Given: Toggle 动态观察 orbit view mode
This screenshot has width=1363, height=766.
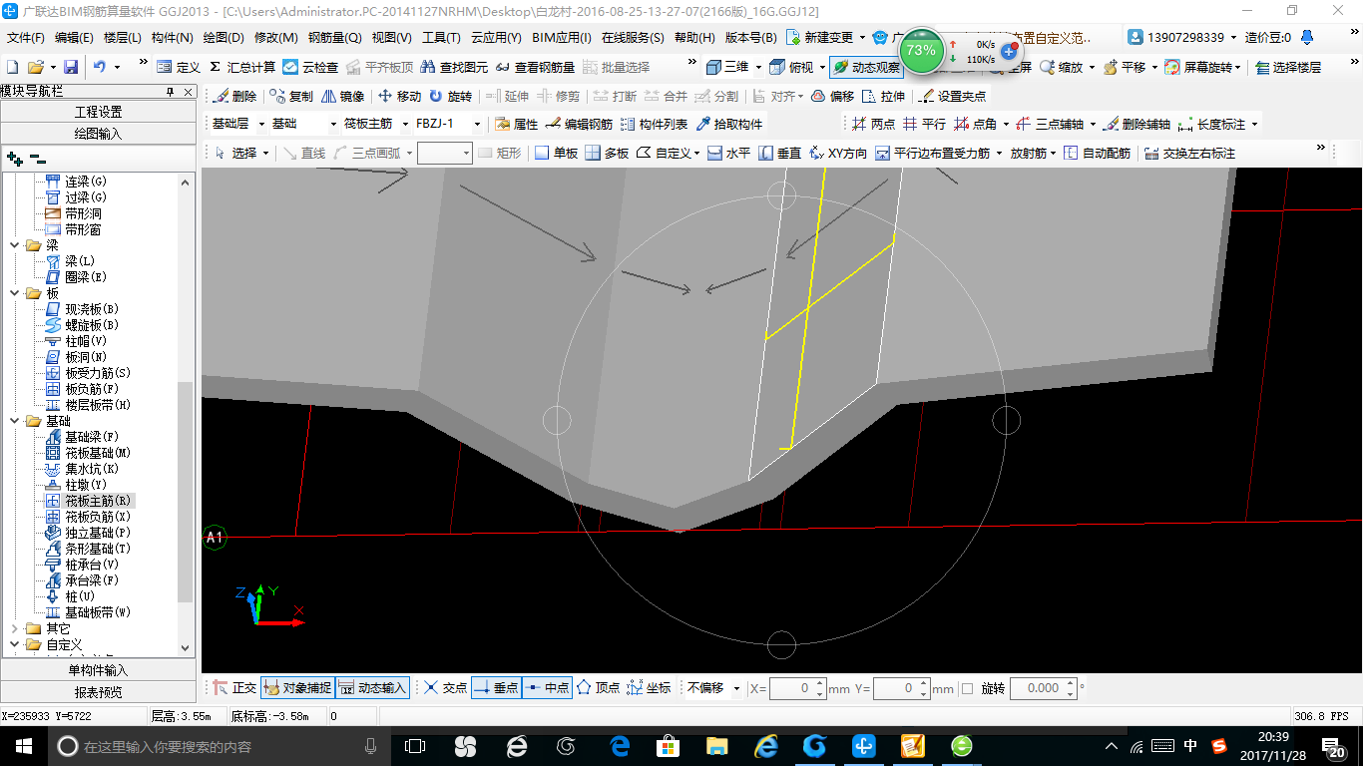Looking at the screenshot, I should click(866, 67).
